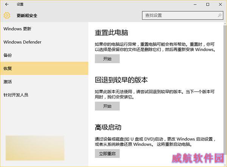Click the 高级启动 heading

click(108, 127)
